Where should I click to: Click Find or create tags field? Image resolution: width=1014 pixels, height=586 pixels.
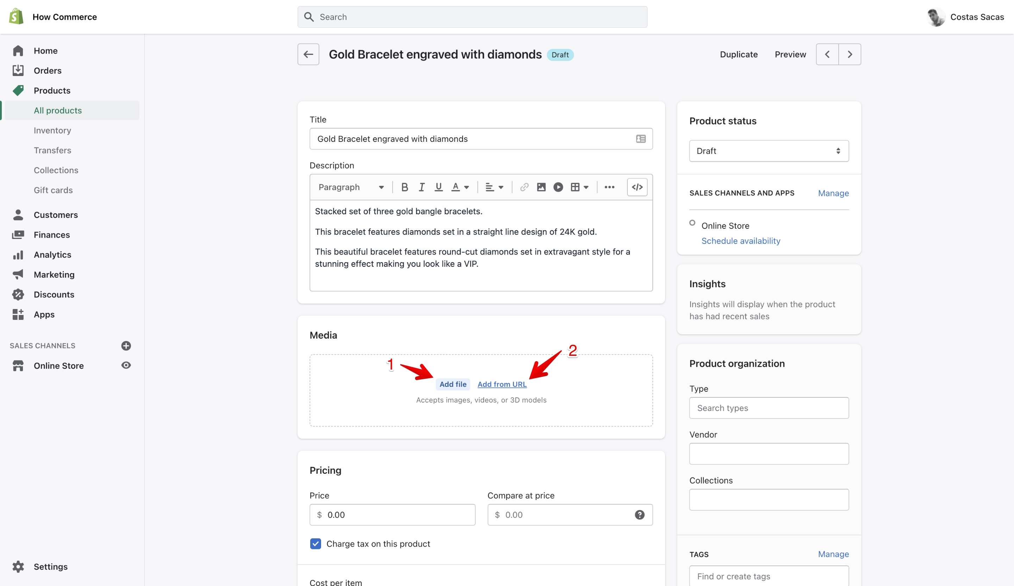pyautogui.click(x=769, y=576)
